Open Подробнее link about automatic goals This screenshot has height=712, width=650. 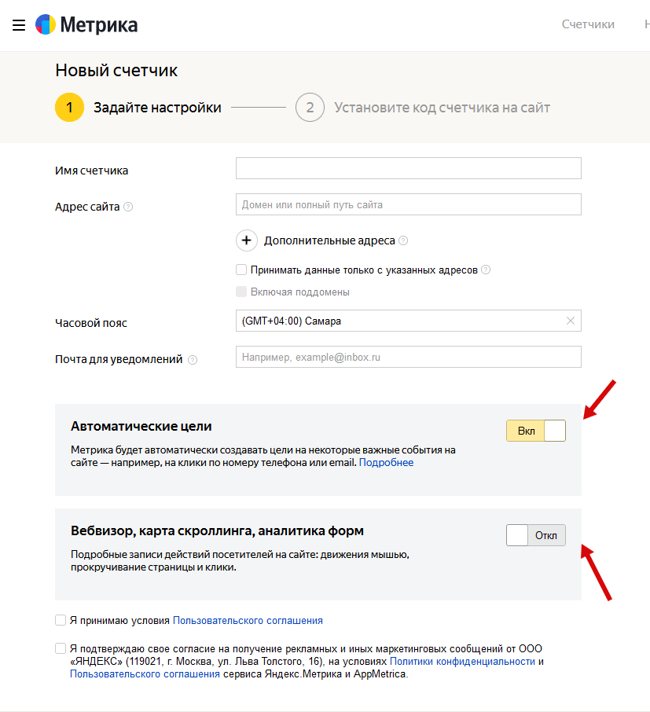tap(386, 463)
